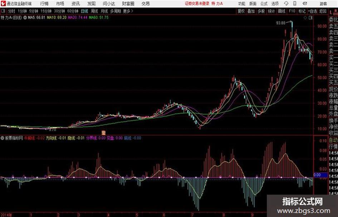This screenshot has width=338, height=217.
Task: Open the 资讯 menu
Action: point(76,4)
